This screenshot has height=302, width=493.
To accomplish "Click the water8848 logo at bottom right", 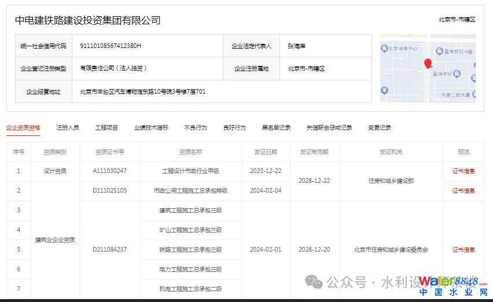I will pyautogui.click(x=449, y=286).
